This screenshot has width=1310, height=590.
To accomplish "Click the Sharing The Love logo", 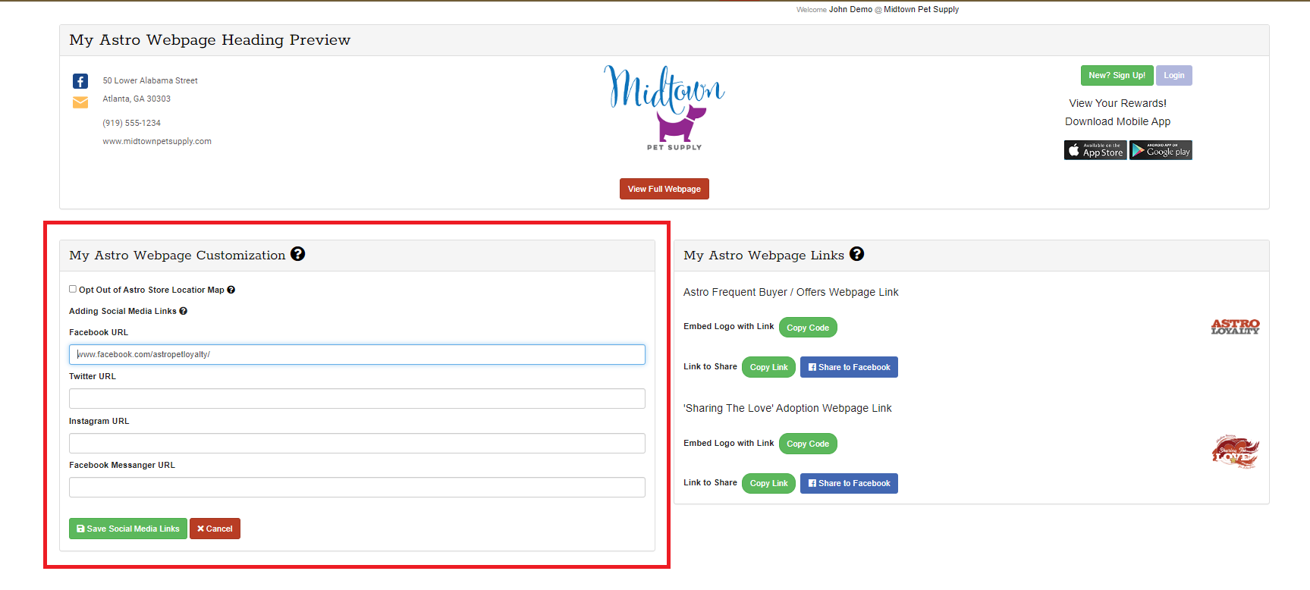I will [1235, 452].
